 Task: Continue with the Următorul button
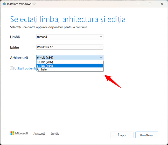146,135
